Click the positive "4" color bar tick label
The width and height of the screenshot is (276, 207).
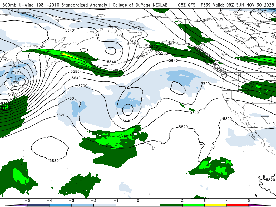(227, 201)
